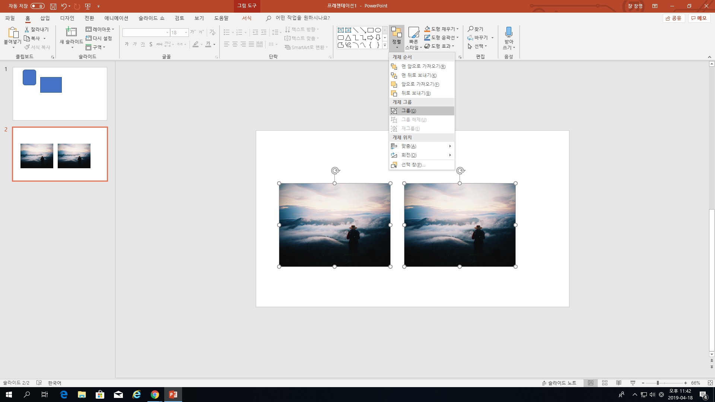The image size is (715, 402).
Task: Choose Bring to Front (맨 앞으로 가져오기)
Action: (x=422, y=66)
